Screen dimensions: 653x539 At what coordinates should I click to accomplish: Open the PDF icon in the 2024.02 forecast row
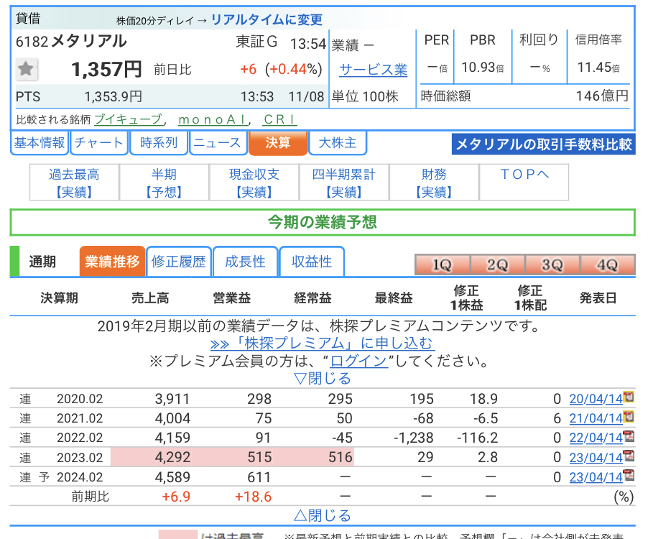(629, 476)
